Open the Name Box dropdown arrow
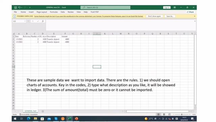Image resolution: width=216 pixels, height=122 pixels. click(25, 21)
